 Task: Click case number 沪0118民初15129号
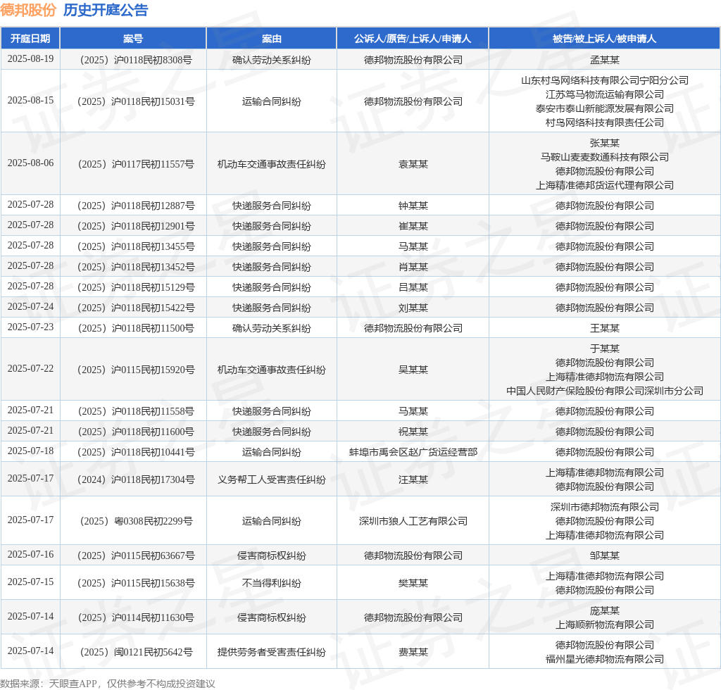(136, 287)
